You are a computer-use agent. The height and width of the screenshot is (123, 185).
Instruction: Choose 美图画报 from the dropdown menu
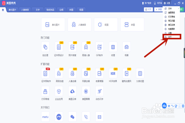click(171, 13)
